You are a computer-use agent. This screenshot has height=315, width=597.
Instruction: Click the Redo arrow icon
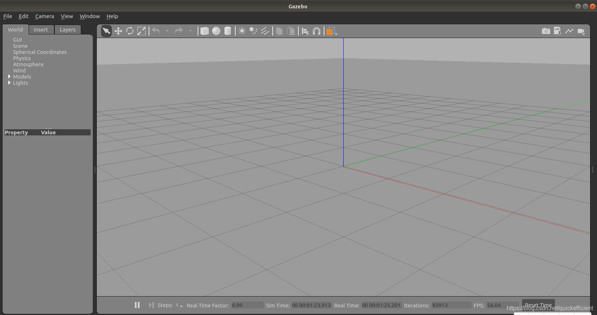tap(179, 31)
